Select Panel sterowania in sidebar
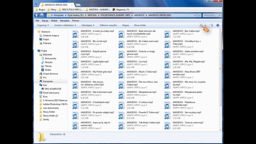256x144 pixels. (51, 93)
